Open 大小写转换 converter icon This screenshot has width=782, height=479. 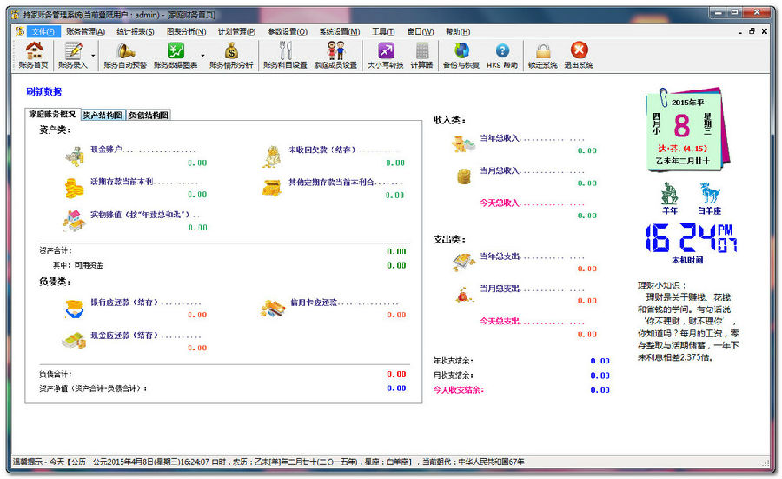click(x=386, y=56)
